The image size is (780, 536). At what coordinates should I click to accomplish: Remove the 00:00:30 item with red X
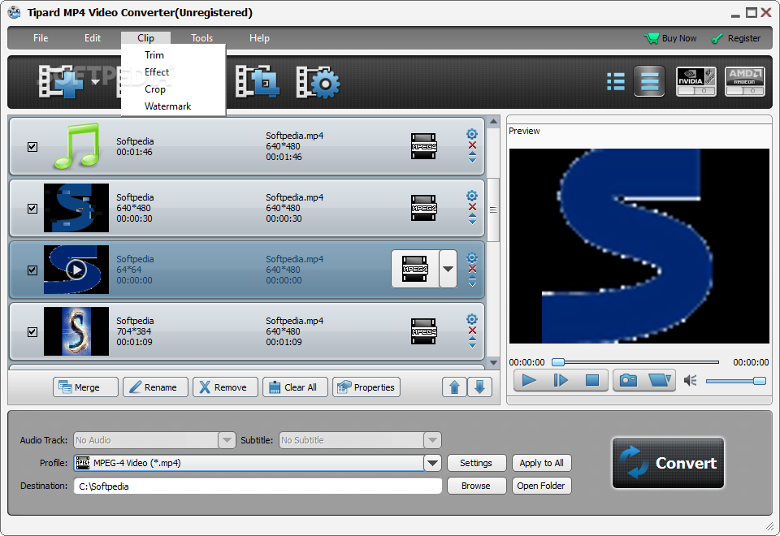pyautogui.click(x=472, y=207)
